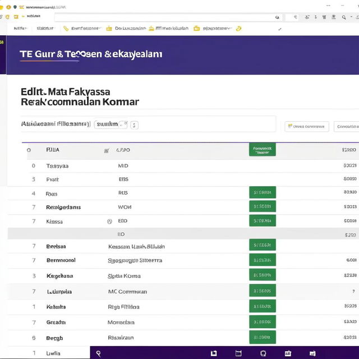Image resolution: width=359 pixels, height=359 pixels.
Task: Click the Sgegısugde Sltterra cell
Action: 135,260
